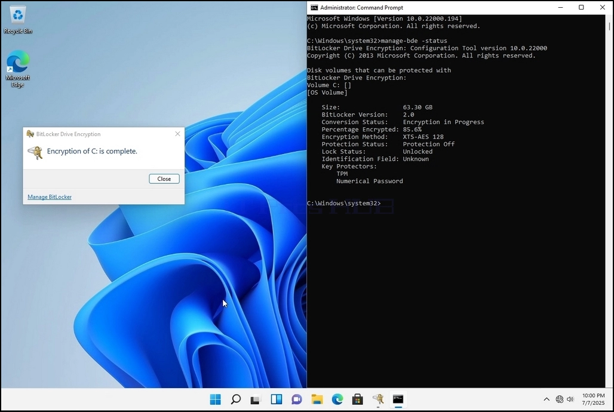Open File Explorer from the taskbar
The width and height of the screenshot is (614, 412).
[317, 399]
